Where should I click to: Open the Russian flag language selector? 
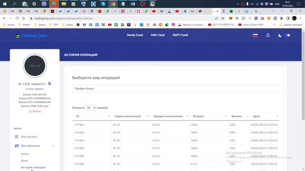(x=255, y=35)
